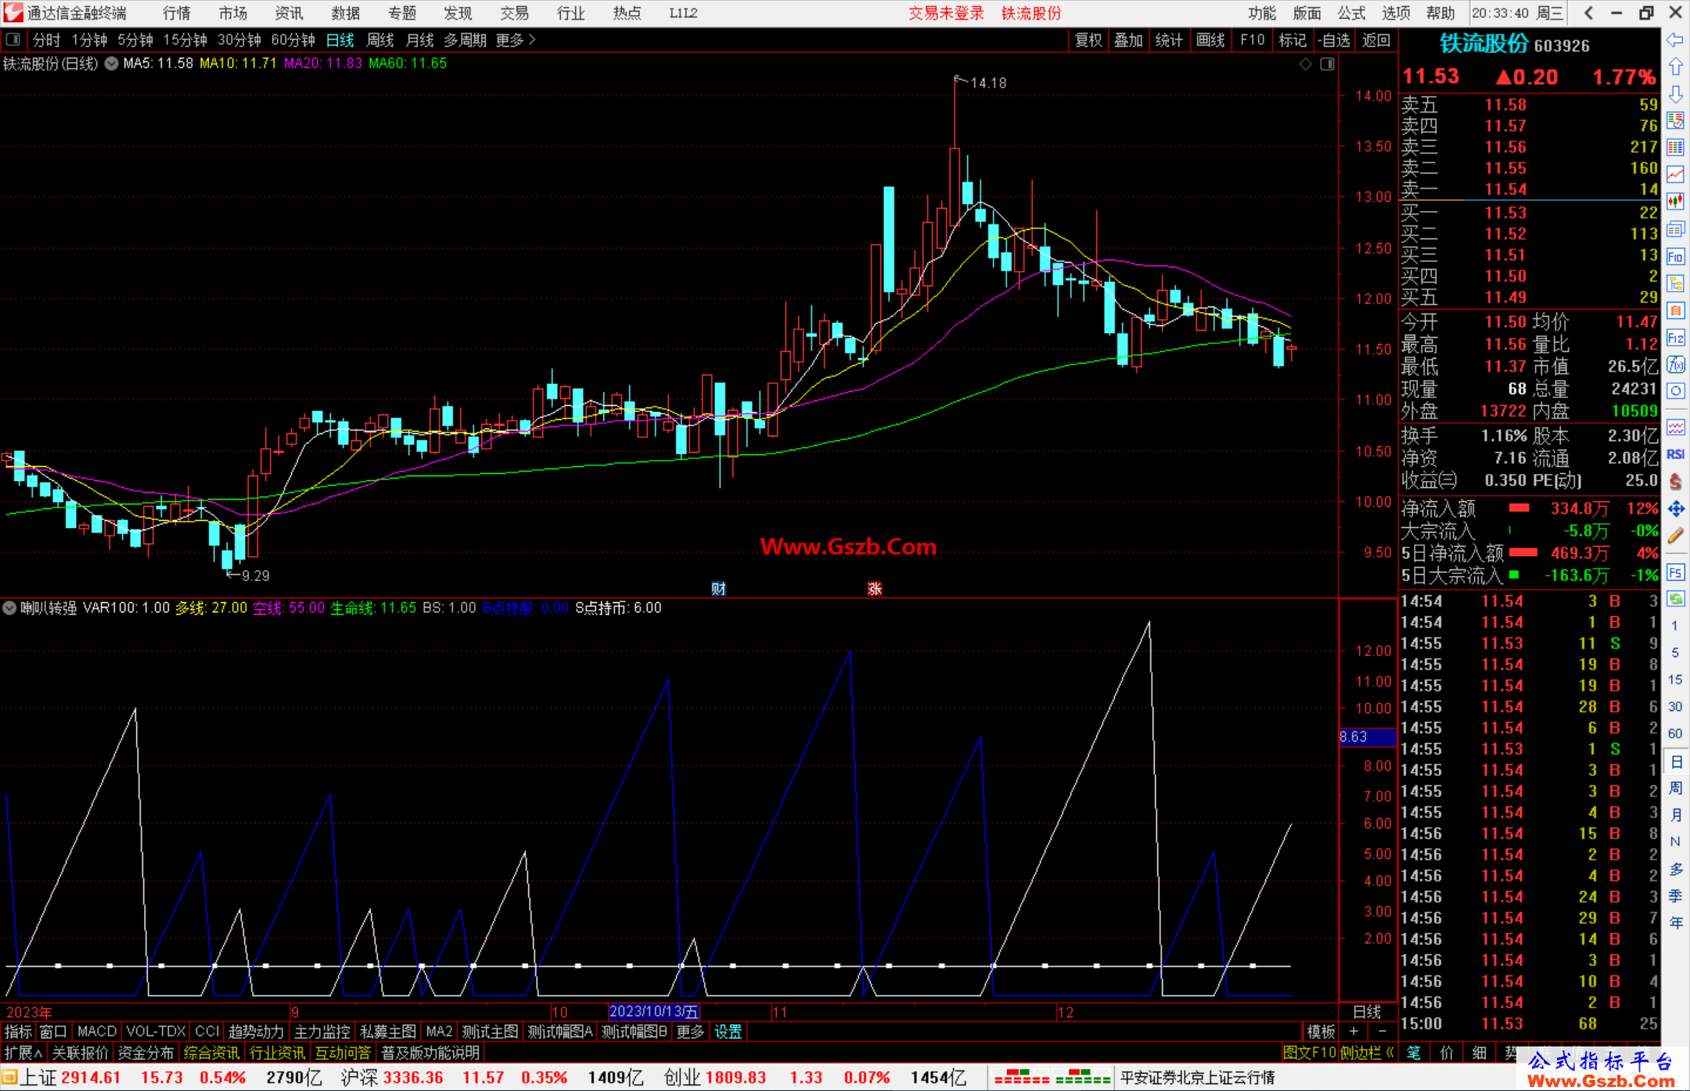Switch to the MACD indicator tab
The height and width of the screenshot is (1091, 1690).
97,1032
